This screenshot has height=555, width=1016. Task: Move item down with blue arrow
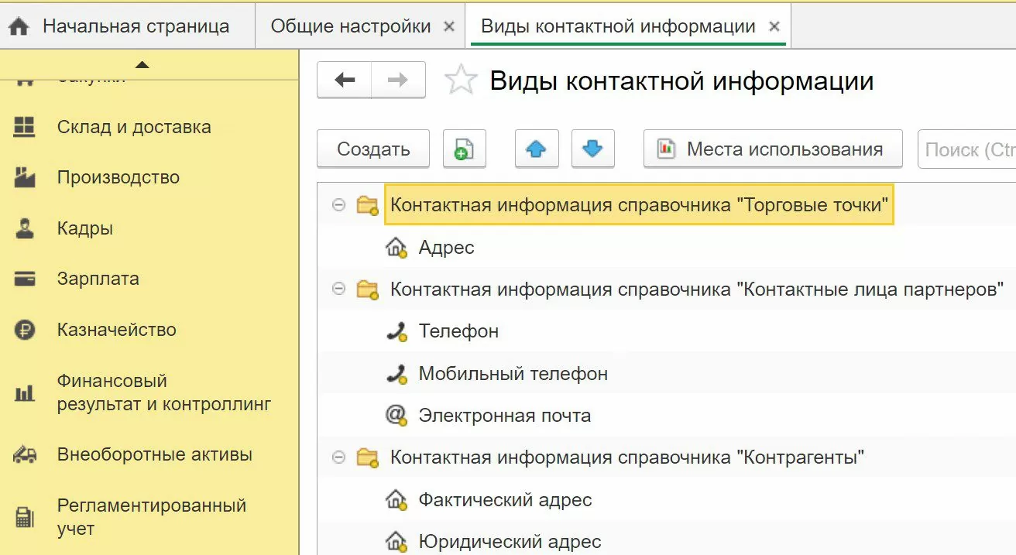point(592,149)
